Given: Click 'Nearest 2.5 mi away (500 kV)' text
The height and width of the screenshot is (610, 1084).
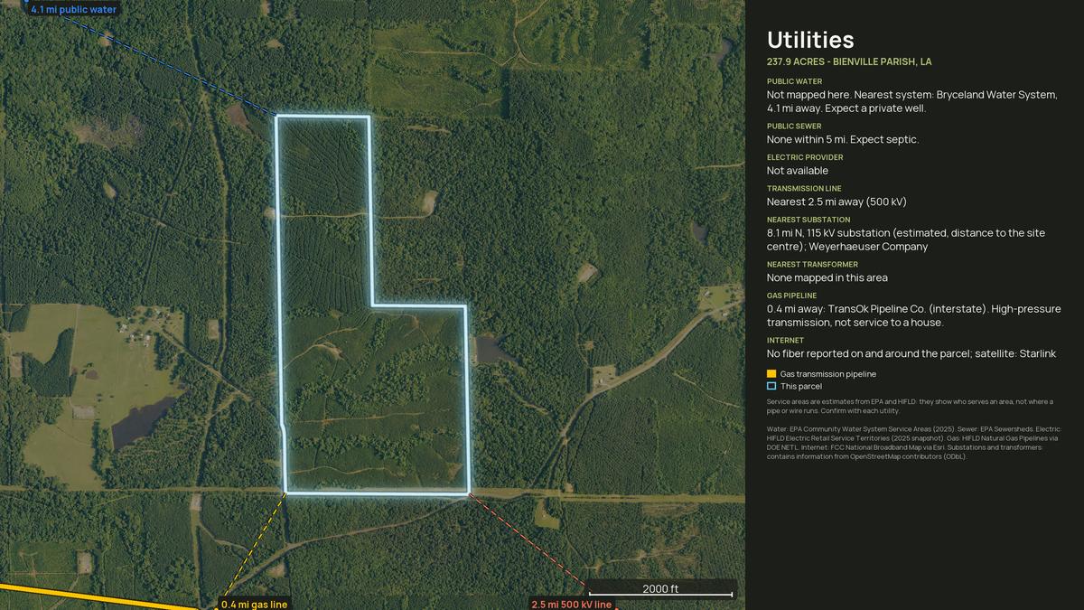Looking at the screenshot, I should 836,202.
